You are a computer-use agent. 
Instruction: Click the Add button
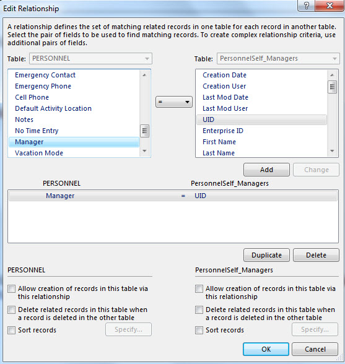[x=266, y=170]
